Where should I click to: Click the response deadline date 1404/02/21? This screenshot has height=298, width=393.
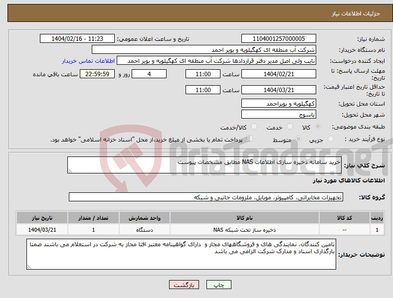pos(278,74)
